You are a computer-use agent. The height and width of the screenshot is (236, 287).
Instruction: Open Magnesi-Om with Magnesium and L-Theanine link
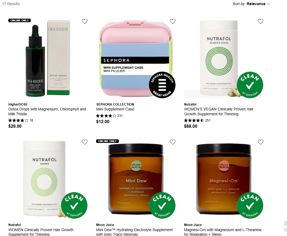(x=223, y=232)
